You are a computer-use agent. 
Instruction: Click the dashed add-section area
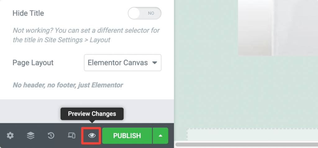252,134
